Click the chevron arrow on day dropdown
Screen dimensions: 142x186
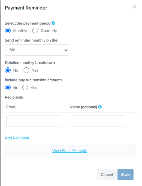tap(66, 50)
